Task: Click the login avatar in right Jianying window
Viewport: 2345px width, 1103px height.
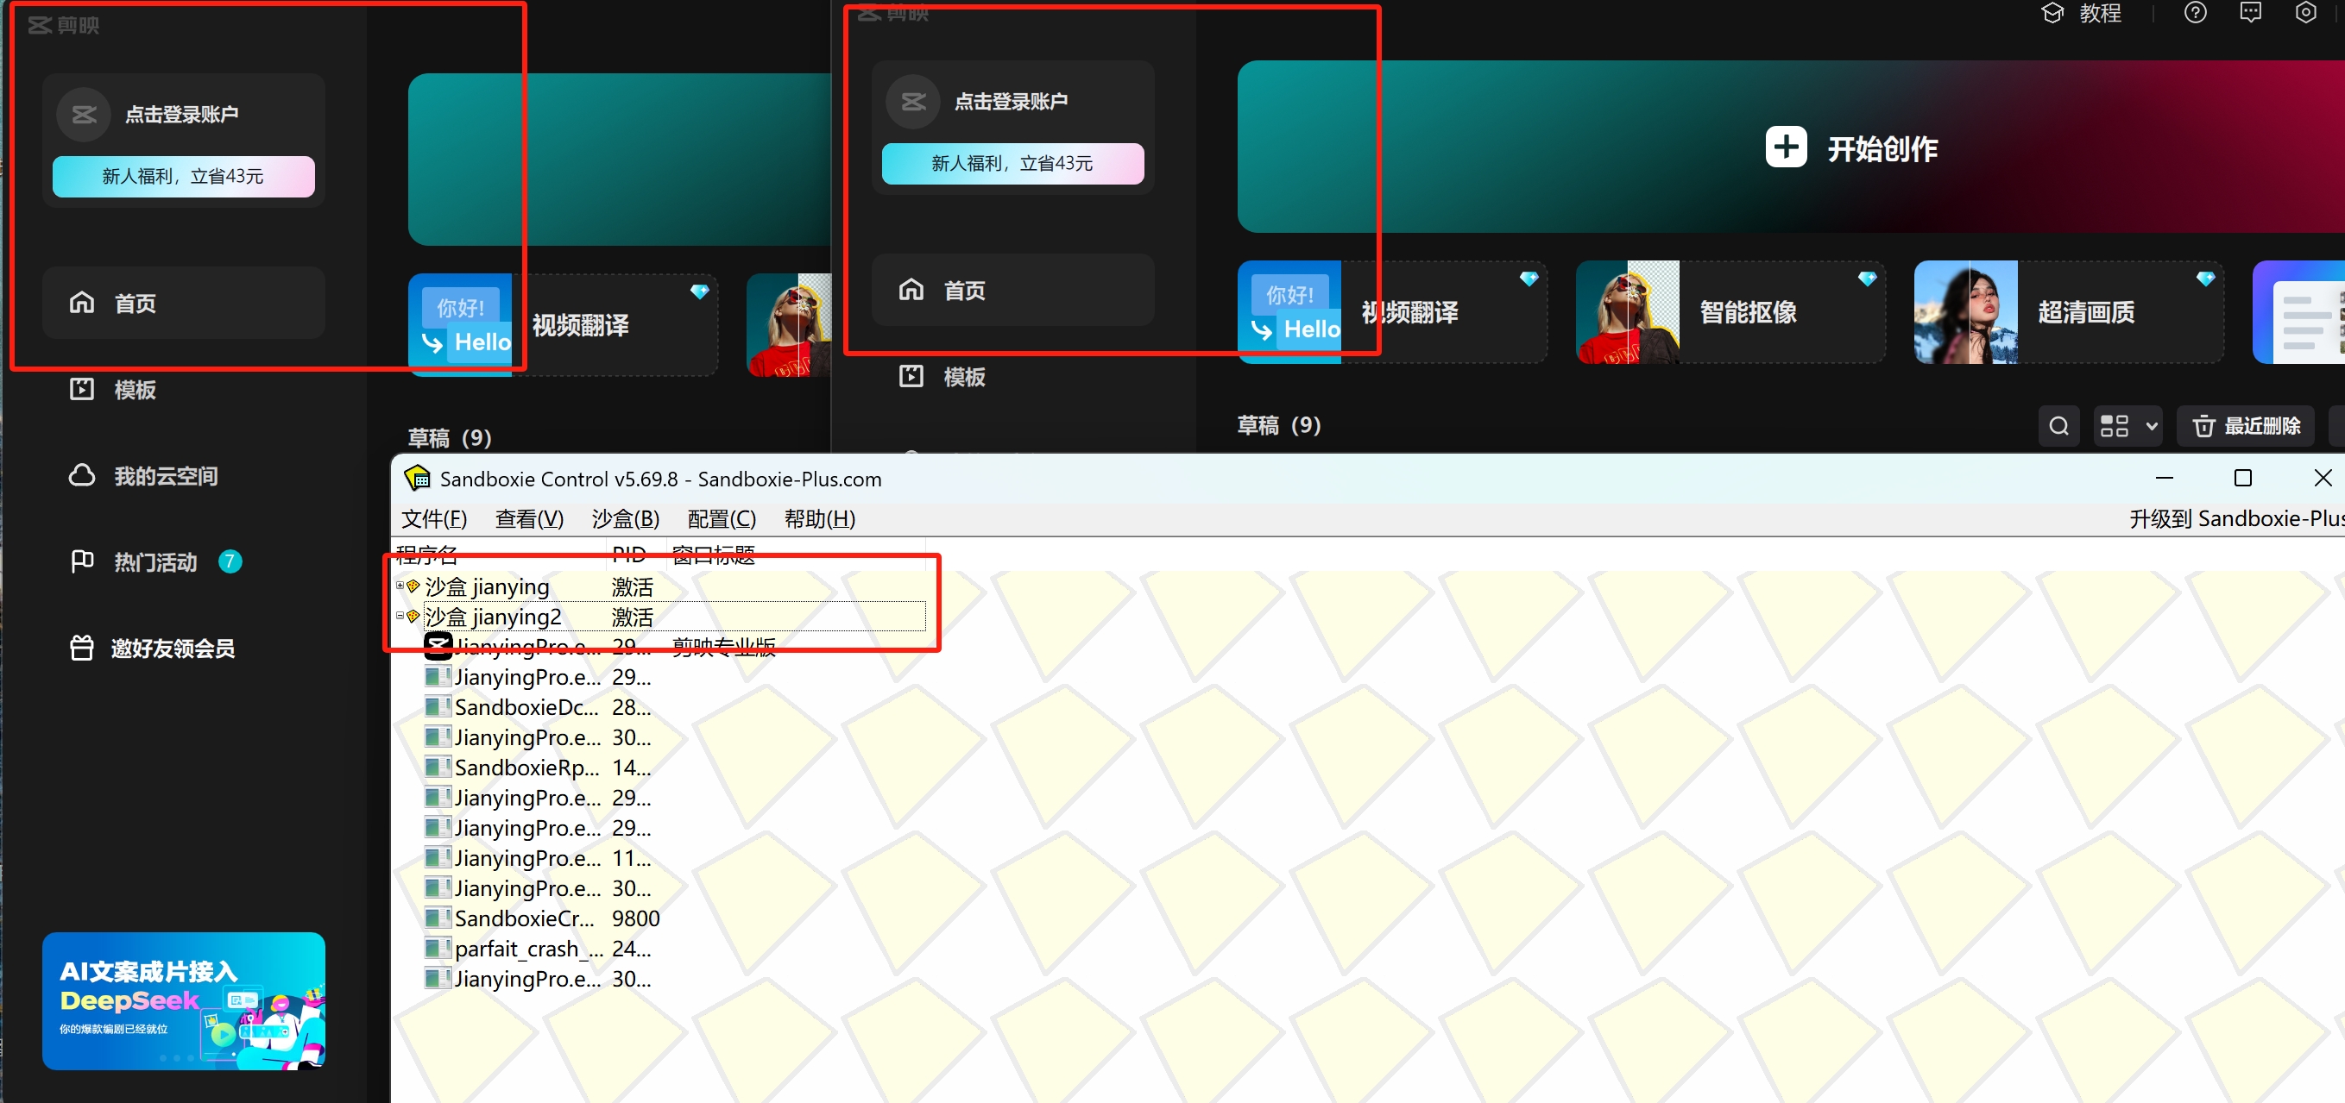Action: coord(913,102)
